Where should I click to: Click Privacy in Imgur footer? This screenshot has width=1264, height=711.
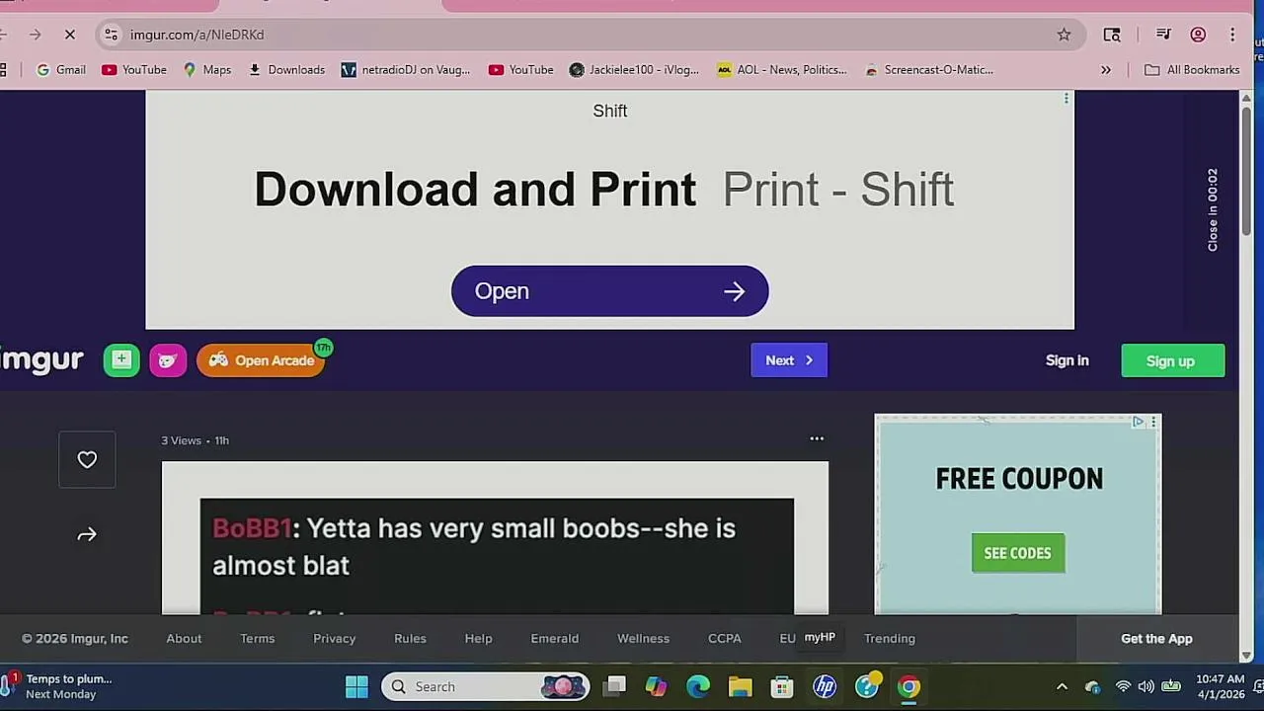click(x=335, y=639)
